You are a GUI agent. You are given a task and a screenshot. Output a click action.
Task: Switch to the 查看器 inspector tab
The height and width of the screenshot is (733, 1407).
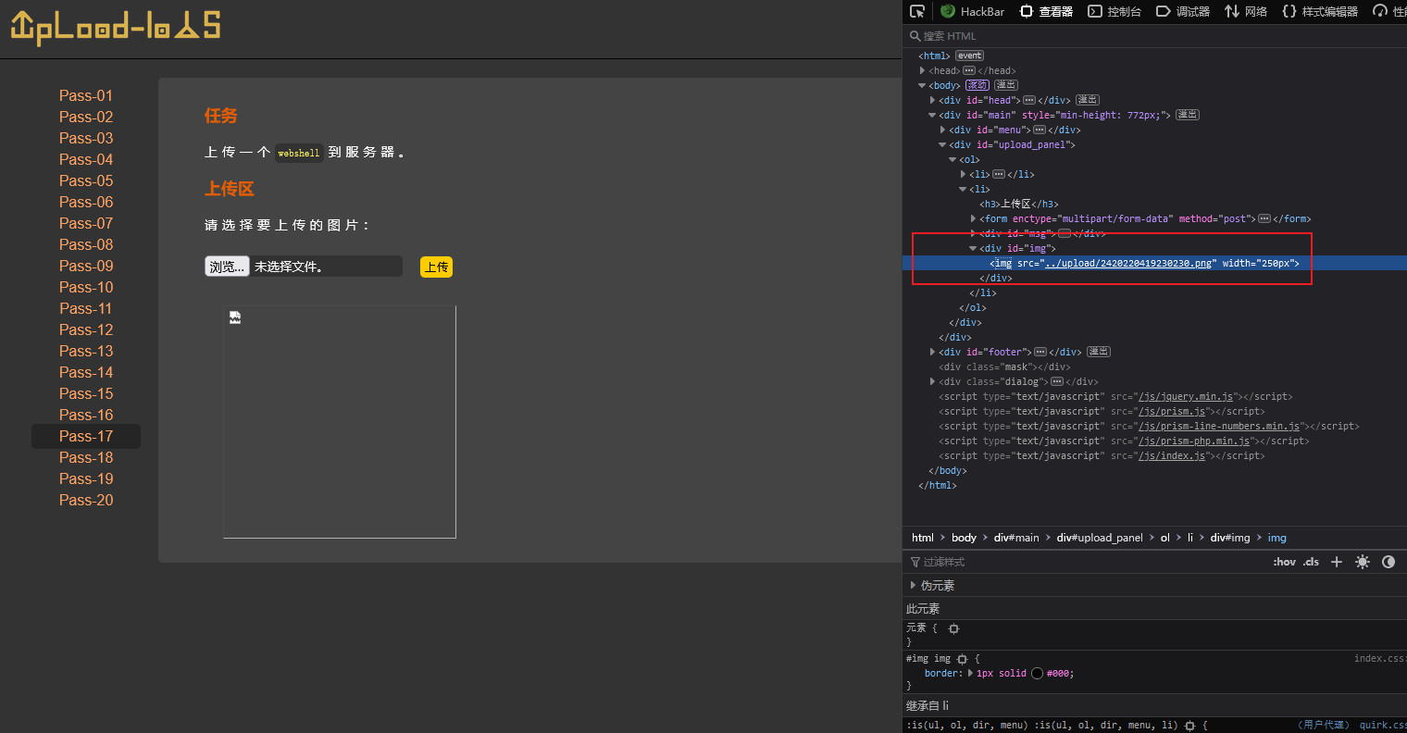click(1046, 11)
